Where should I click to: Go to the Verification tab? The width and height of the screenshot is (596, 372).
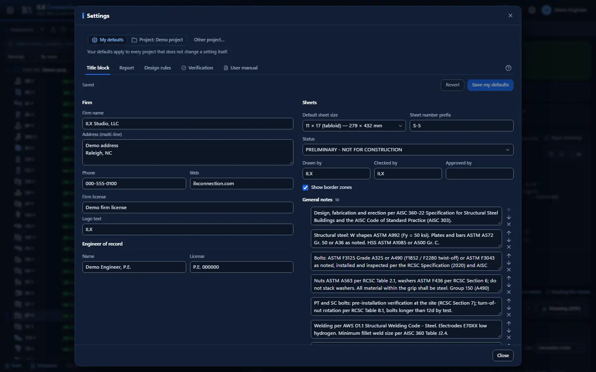coord(197,68)
